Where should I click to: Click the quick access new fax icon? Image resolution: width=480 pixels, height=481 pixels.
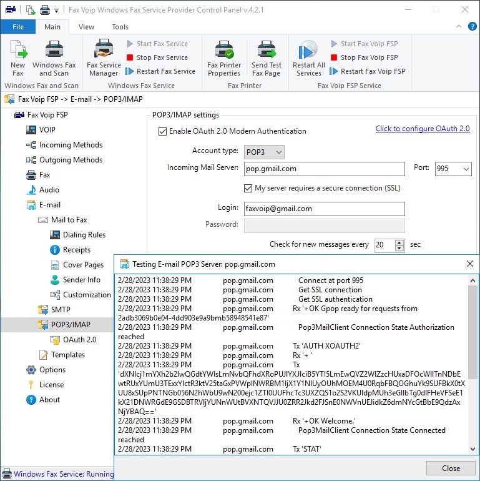coord(31,10)
